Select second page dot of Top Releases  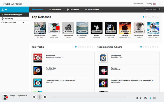click(146, 17)
